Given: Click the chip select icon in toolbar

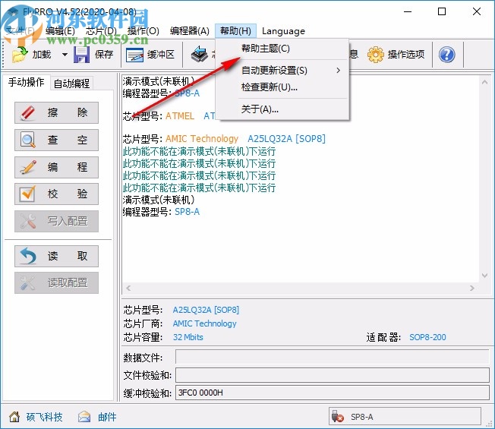Looking at the screenshot, I should 200,55.
